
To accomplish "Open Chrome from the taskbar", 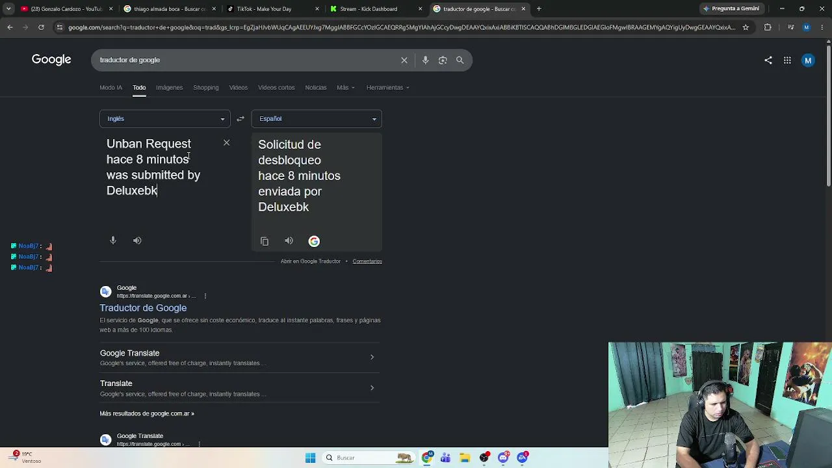I will click(x=426, y=458).
